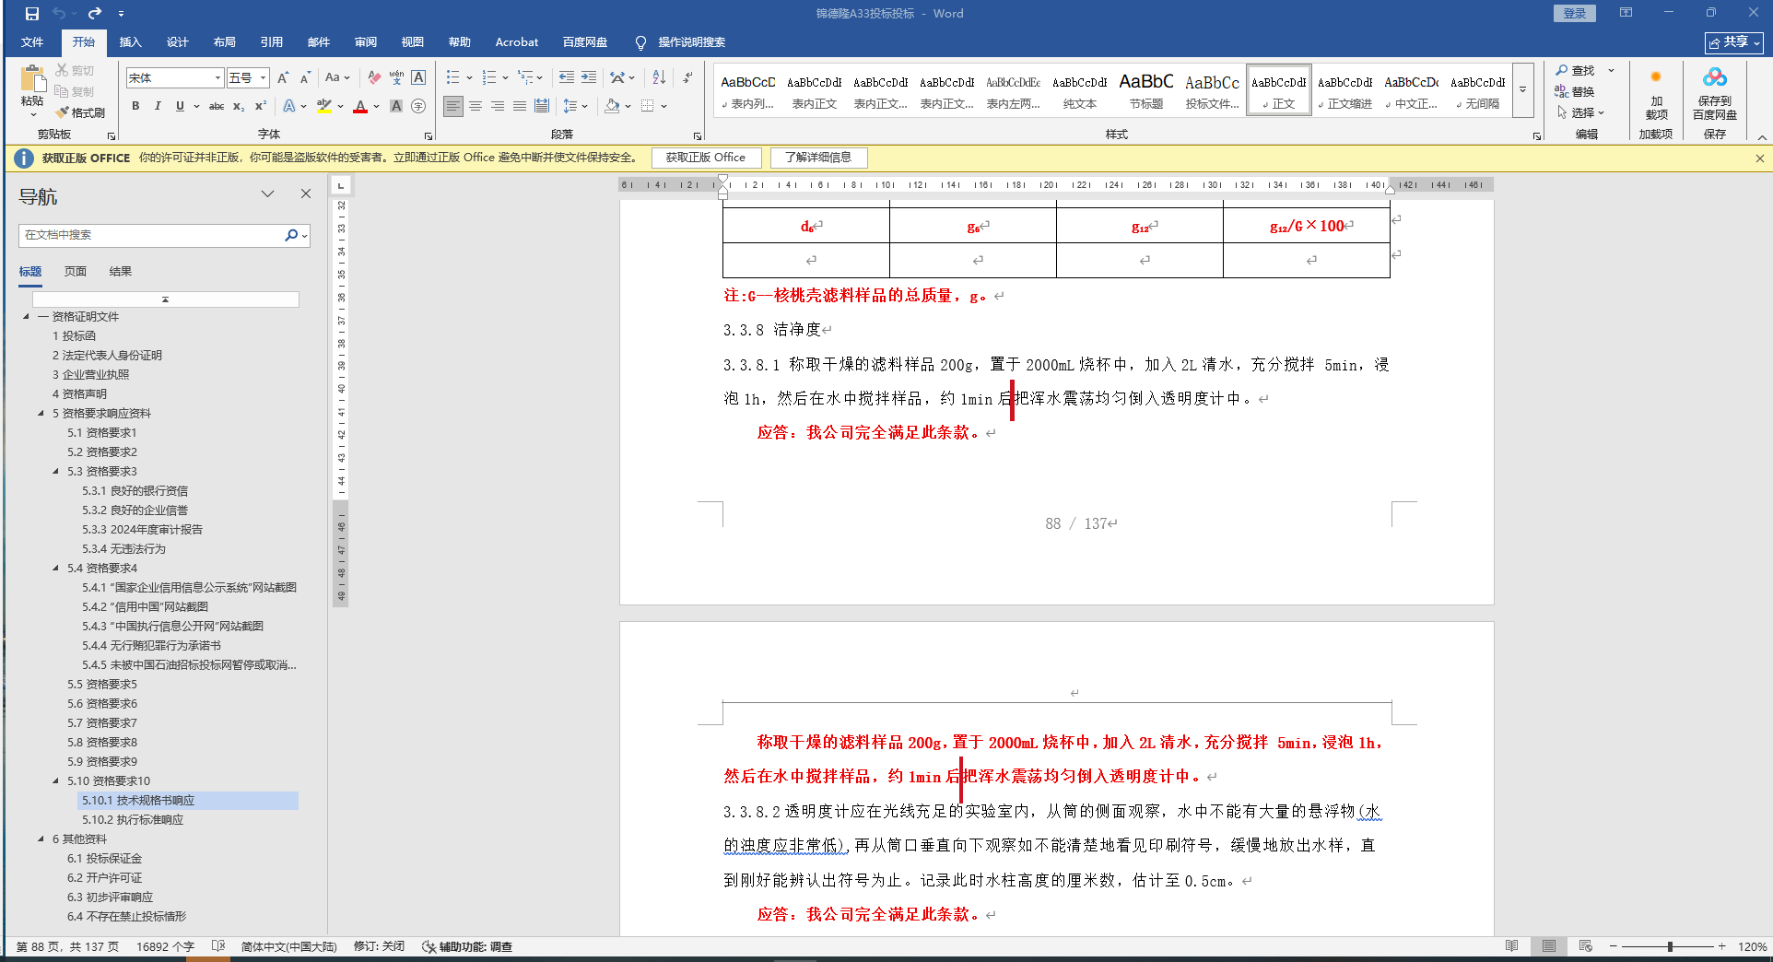1773x962 pixels.
Task: Toggle character shading
Action: click(396, 106)
